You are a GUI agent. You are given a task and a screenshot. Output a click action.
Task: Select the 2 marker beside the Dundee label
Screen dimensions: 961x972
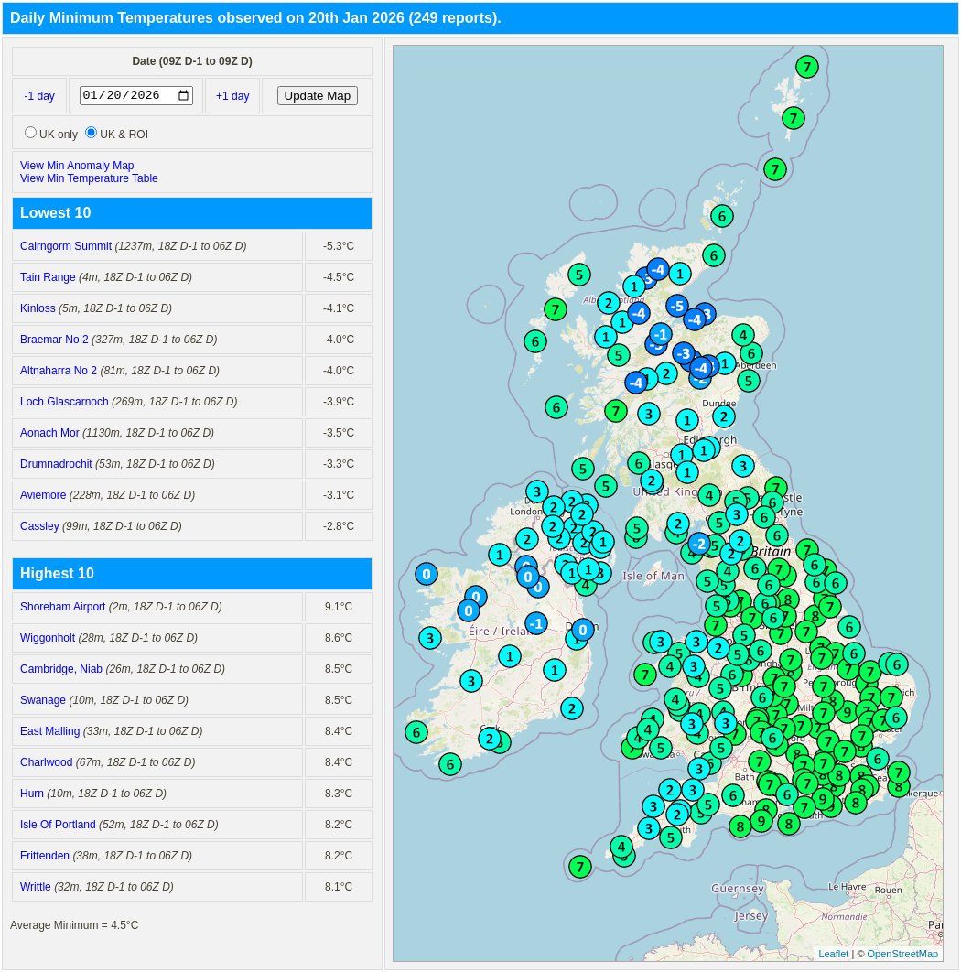click(x=724, y=416)
